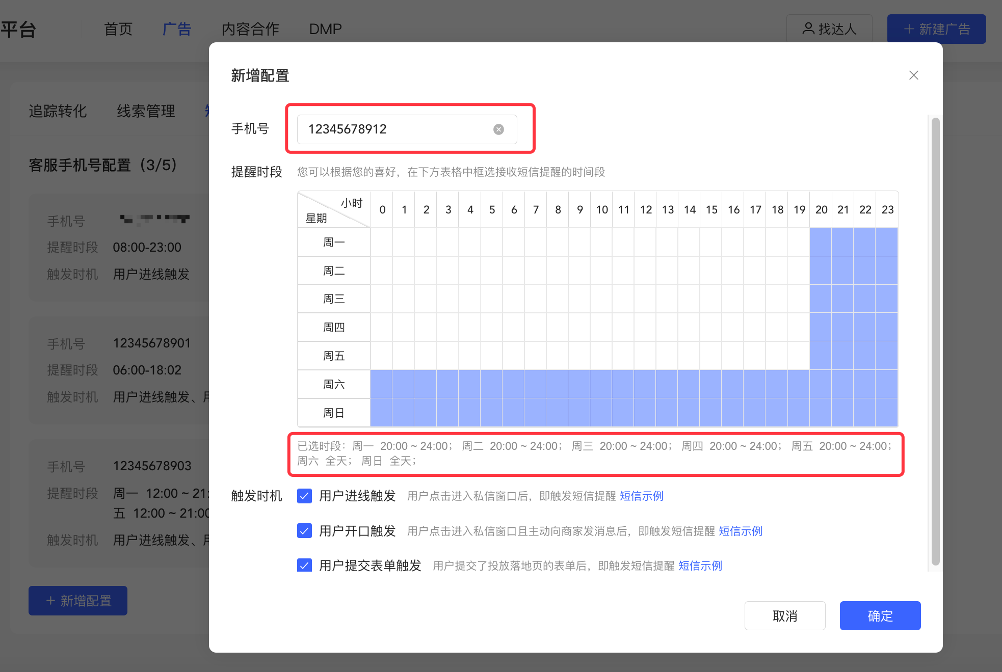The image size is (1002, 672).
Task: Switch to the 首页 tab
Action: [118, 29]
